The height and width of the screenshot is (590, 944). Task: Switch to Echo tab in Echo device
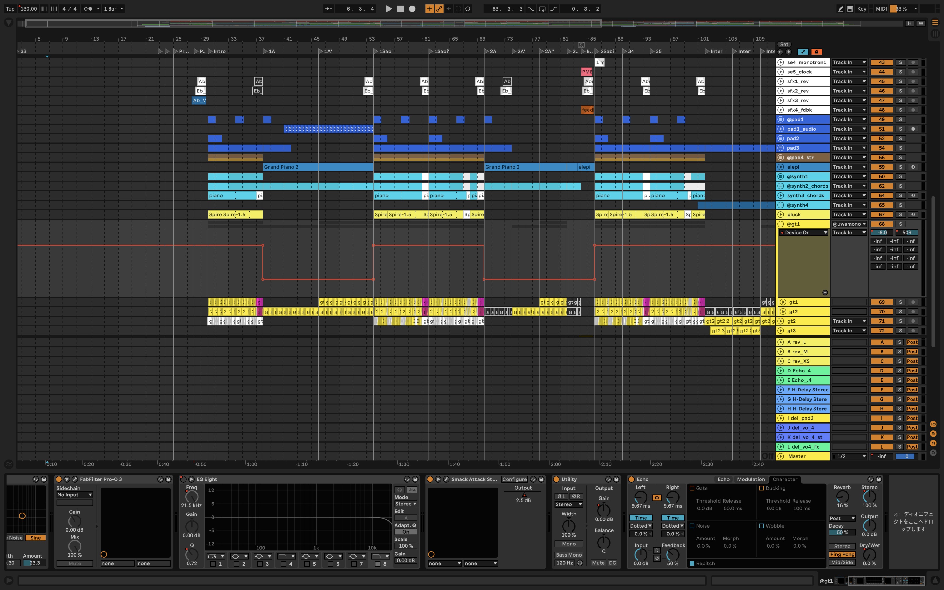pos(723,479)
